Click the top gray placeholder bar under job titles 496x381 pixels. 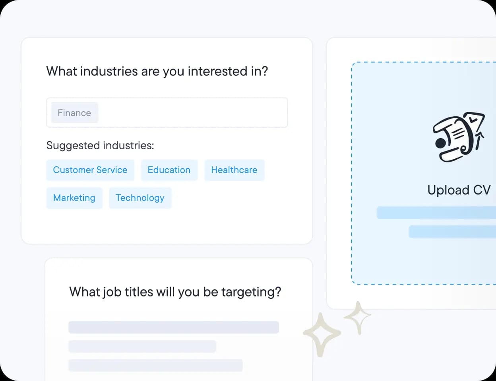174,327
